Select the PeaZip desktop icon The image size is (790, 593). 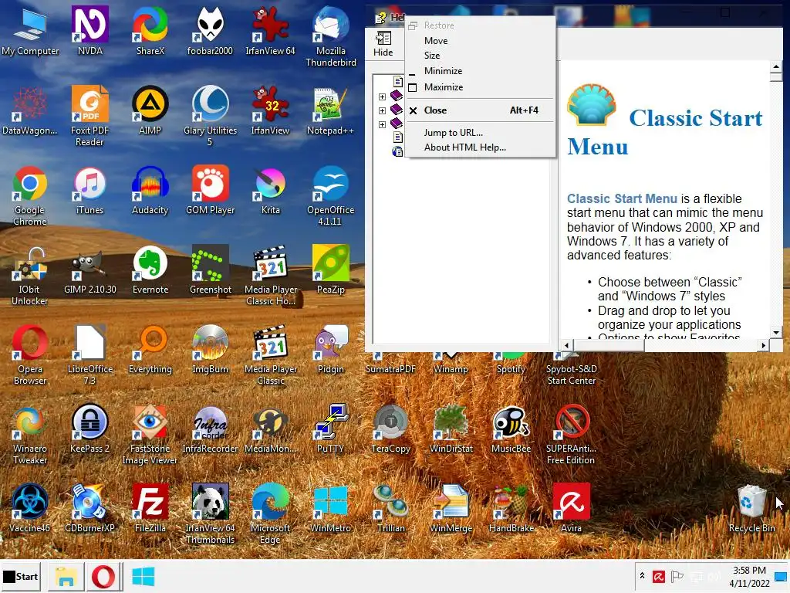click(330, 269)
